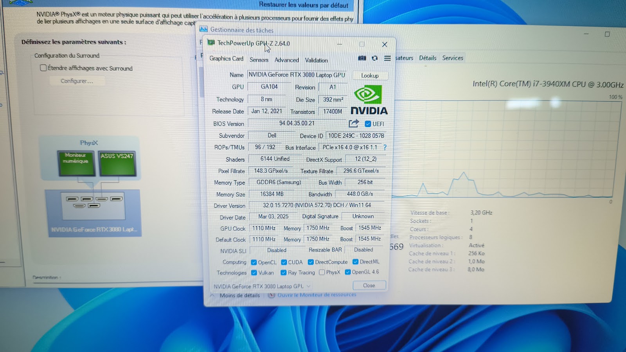Click the Intel Core i7-3940XM CPU title
Viewport: 626px width, 352px height.
[548, 84]
